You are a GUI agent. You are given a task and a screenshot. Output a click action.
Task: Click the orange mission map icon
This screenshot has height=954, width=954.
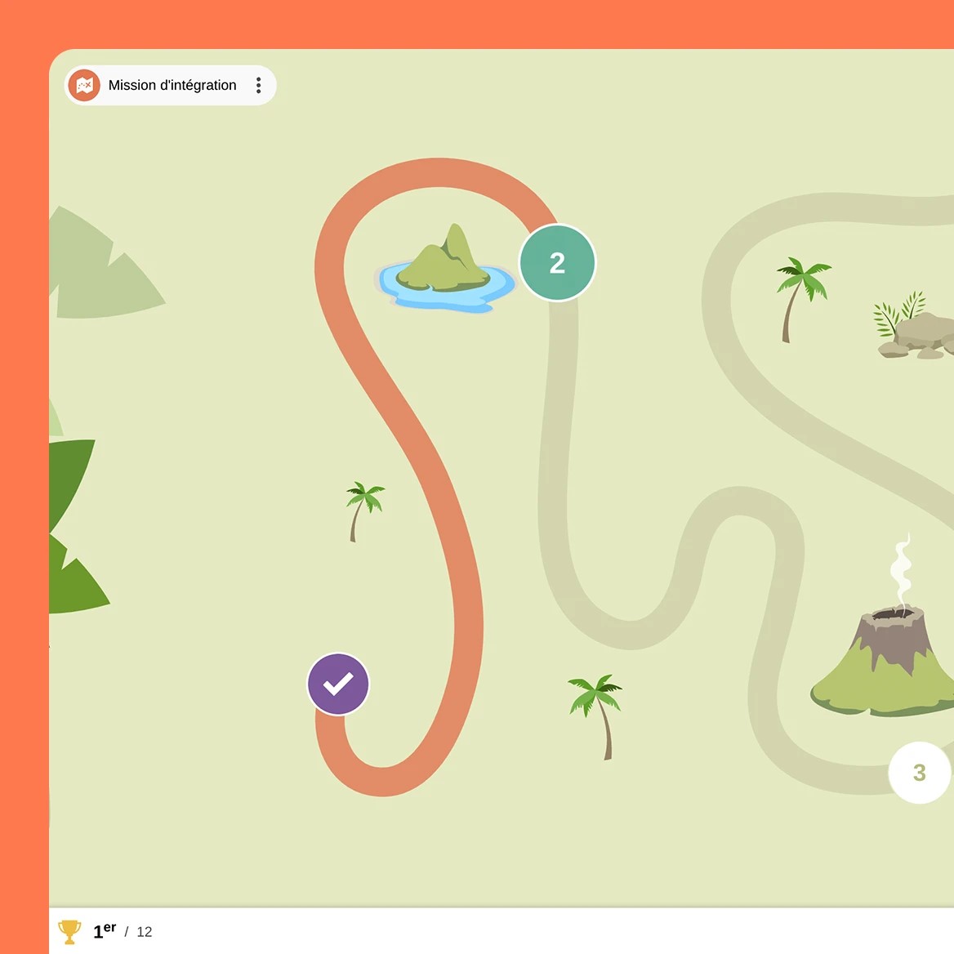pyautogui.click(x=84, y=86)
